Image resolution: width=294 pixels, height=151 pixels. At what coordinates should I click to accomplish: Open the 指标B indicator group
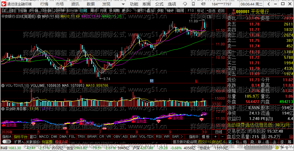[x=194, y=136]
